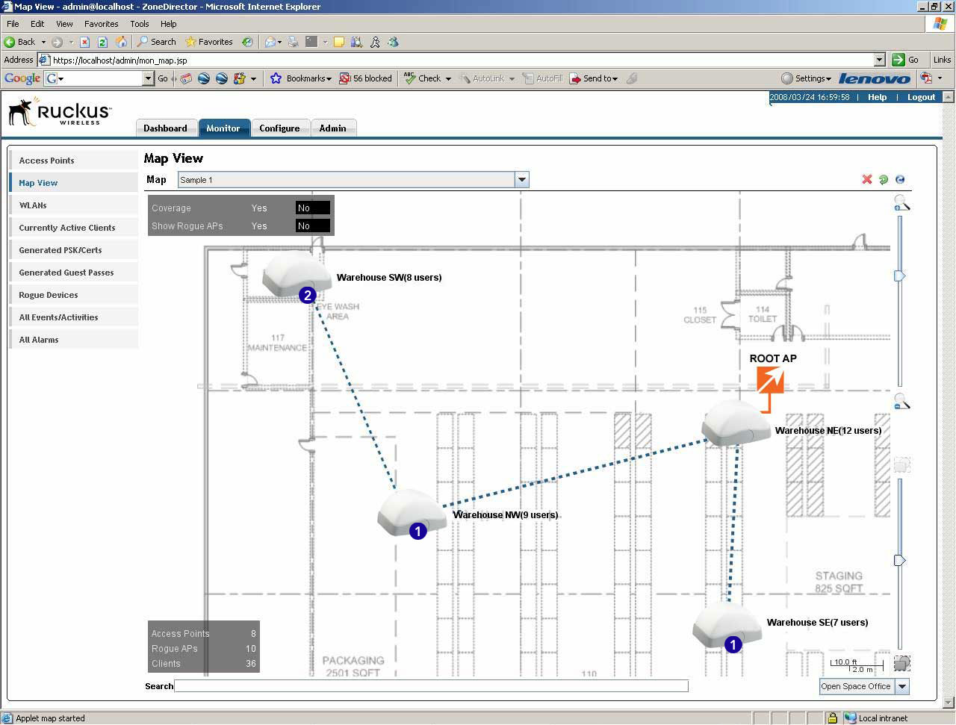The image size is (956, 725).
Task: Click the IE History toolbar icon
Action: click(x=247, y=42)
